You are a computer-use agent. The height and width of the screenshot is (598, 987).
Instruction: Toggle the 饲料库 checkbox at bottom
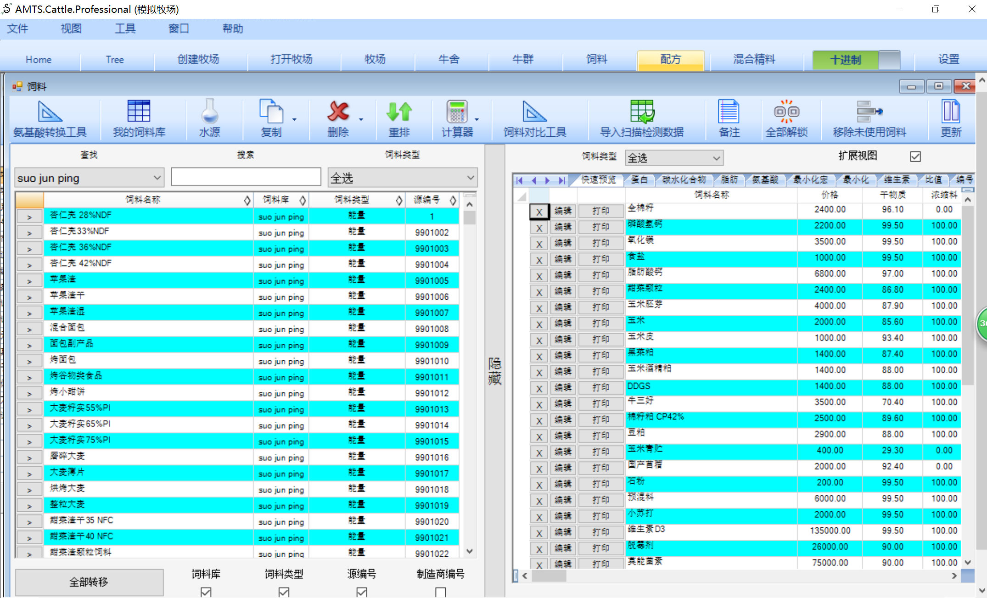click(x=206, y=592)
